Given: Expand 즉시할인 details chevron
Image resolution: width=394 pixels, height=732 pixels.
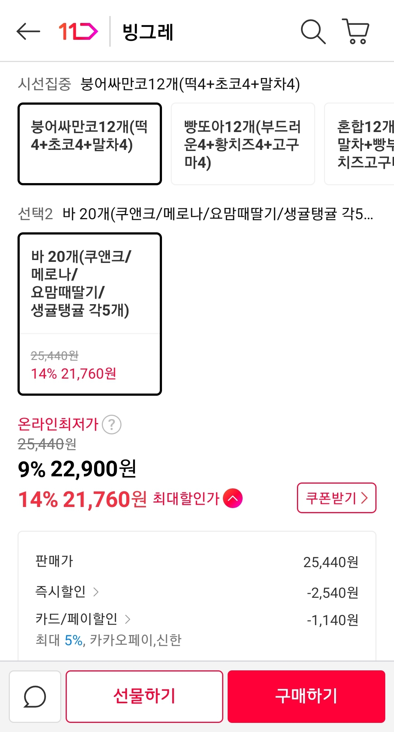Looking at the screenshot, I should click(96, 592).
